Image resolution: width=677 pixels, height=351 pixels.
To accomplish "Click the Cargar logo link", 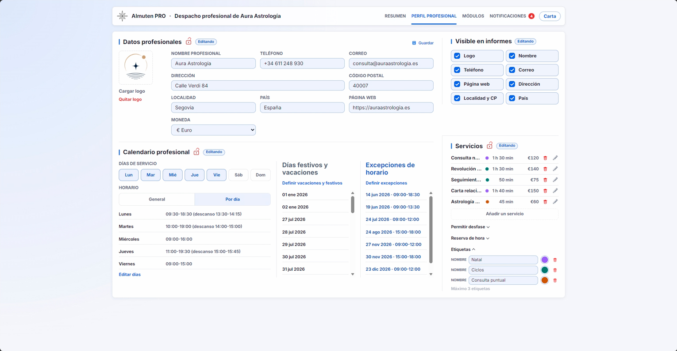I will (132, 91).
